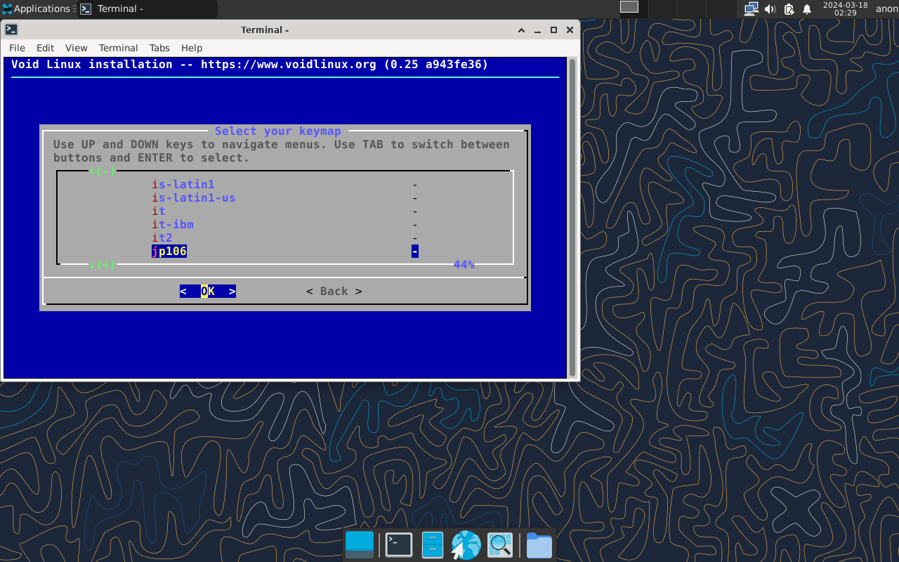Click the OK button
Image resolution: width=899 pixels, height=562 pixels.
(208, 292)
